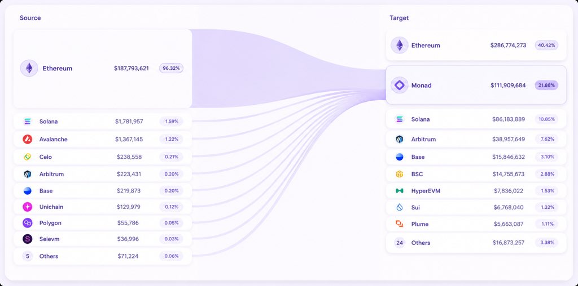Click the Celo logo icon
The image size is (578, 286).
click(27, 157)
